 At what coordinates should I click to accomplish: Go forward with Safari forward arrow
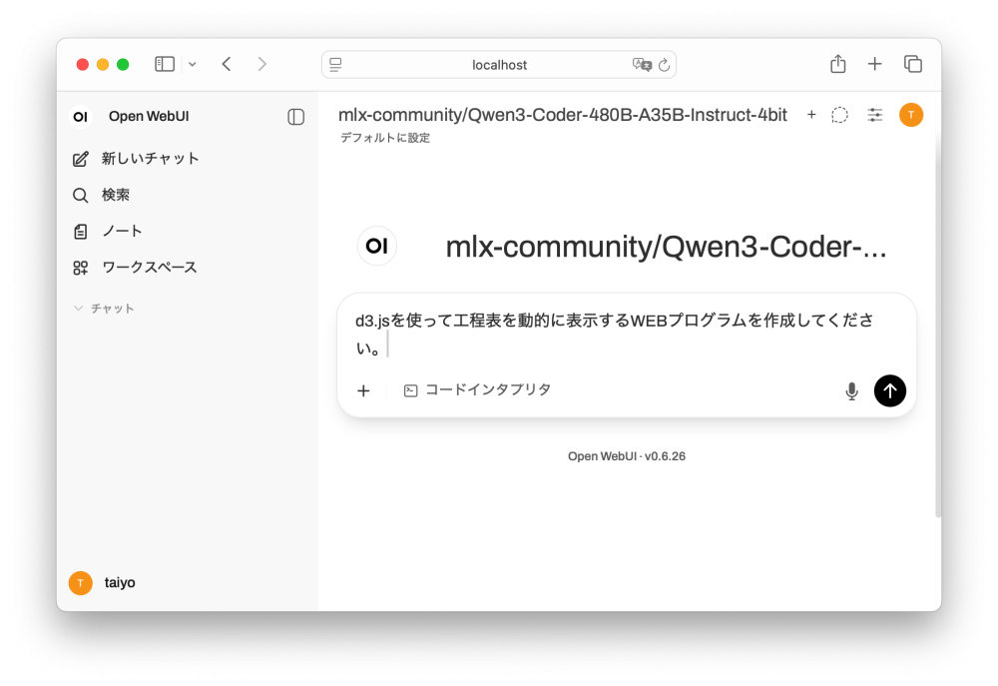point(261,64)
